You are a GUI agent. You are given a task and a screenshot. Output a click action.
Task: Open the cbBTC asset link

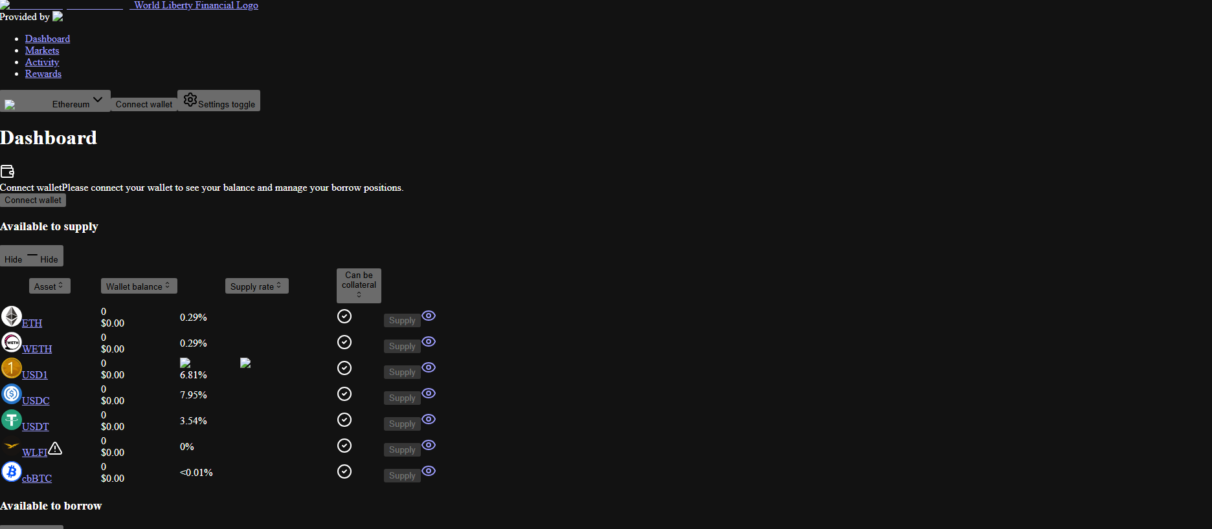point(37,479)
